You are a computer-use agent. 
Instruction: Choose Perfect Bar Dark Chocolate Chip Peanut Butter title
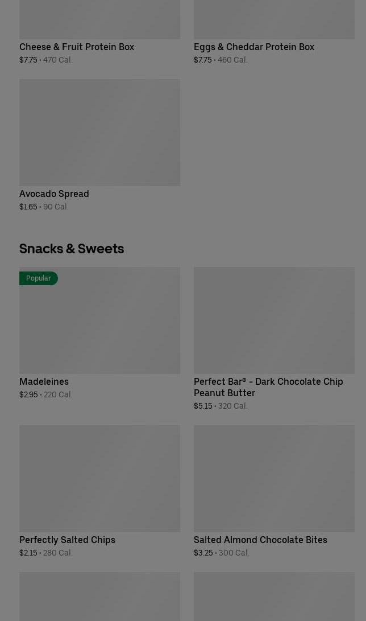coord(268,387)
